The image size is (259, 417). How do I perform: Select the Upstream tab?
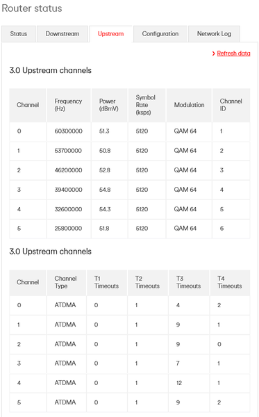111,34
